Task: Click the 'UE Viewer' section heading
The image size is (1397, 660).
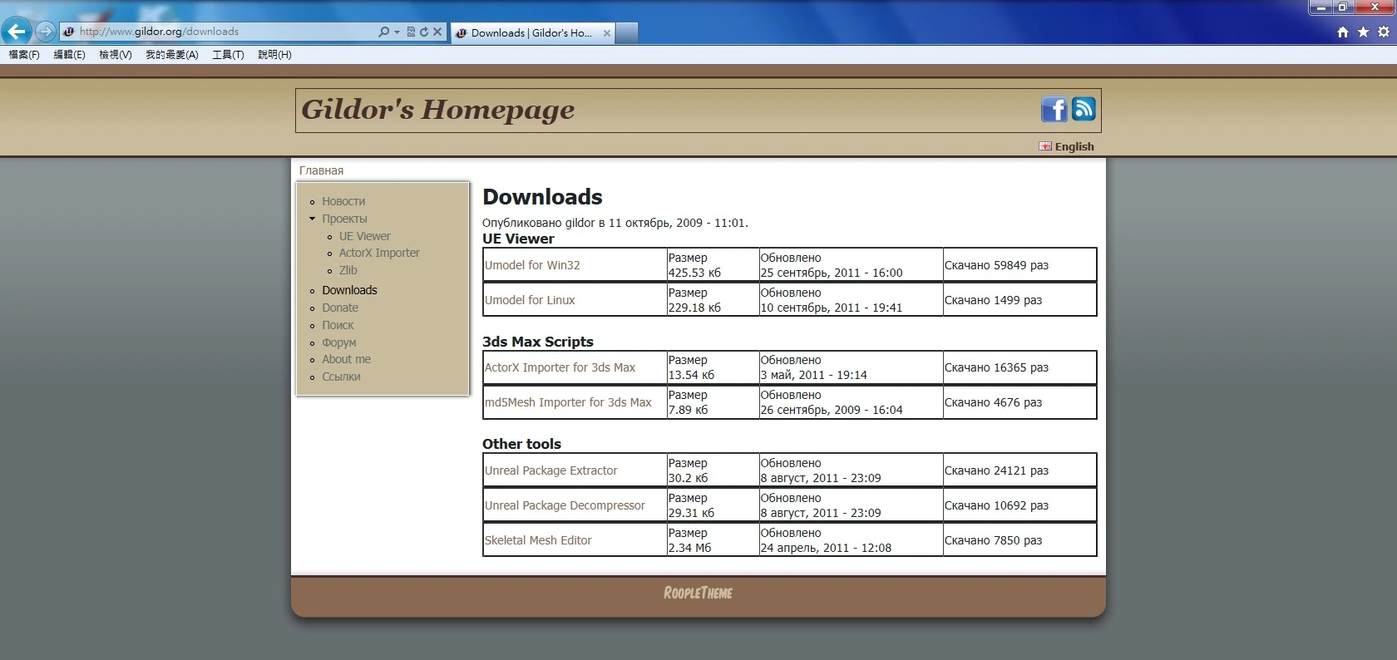Action: [x=518, y=239]
